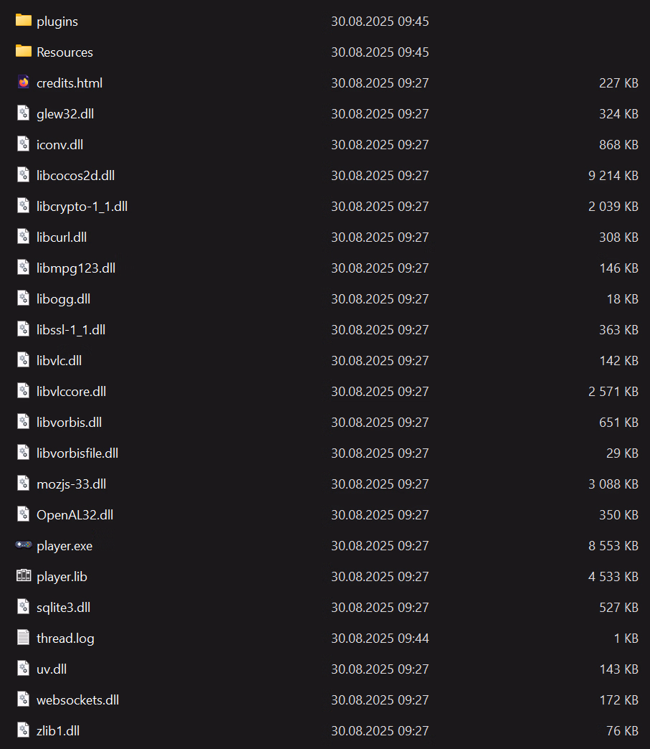650x749 pixels.
Task: Click the 9 214 KB size value
Action: click(x=613, y=175)
